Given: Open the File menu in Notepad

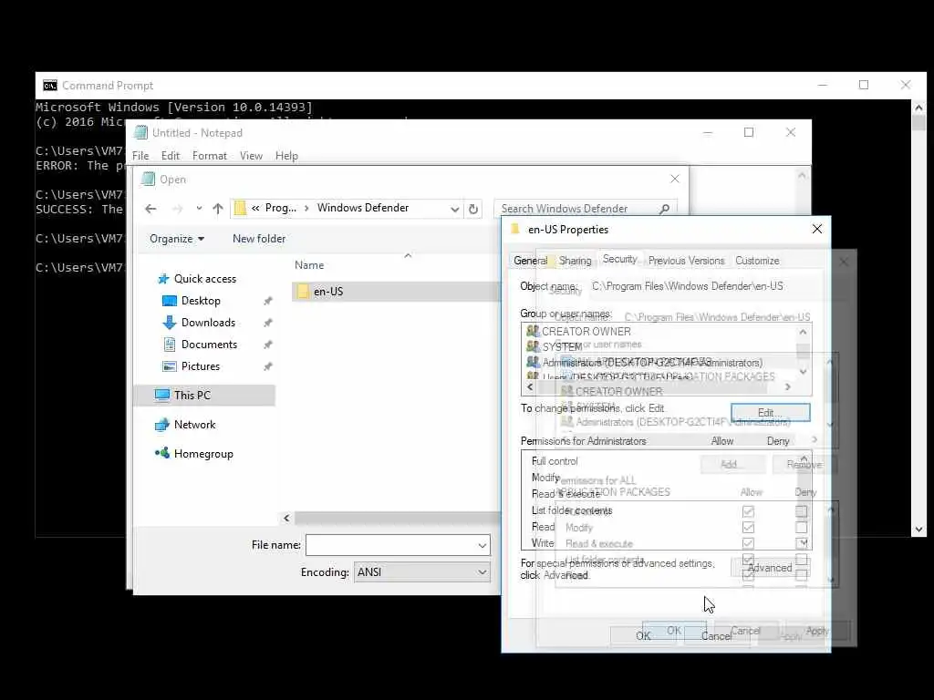Looking at the screenshot, I should (140, 156).
